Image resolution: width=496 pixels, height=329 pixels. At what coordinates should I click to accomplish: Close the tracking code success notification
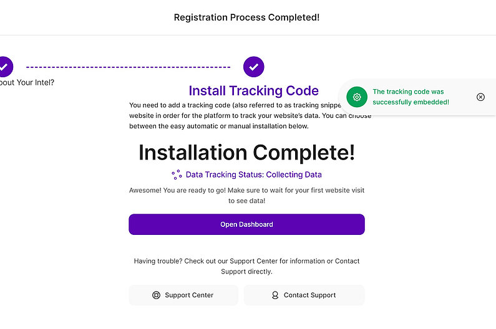point(480,97)
